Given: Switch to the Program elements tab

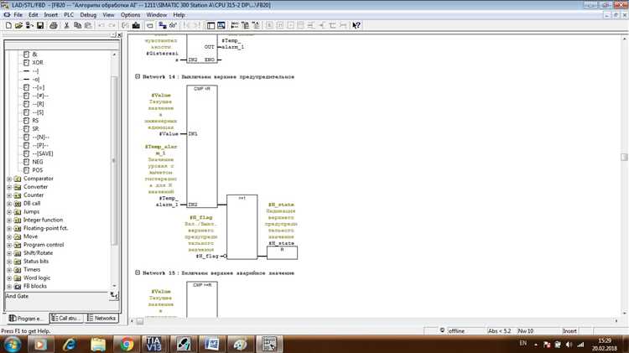Looking at the screenshot, I should (x=27, y=319).
